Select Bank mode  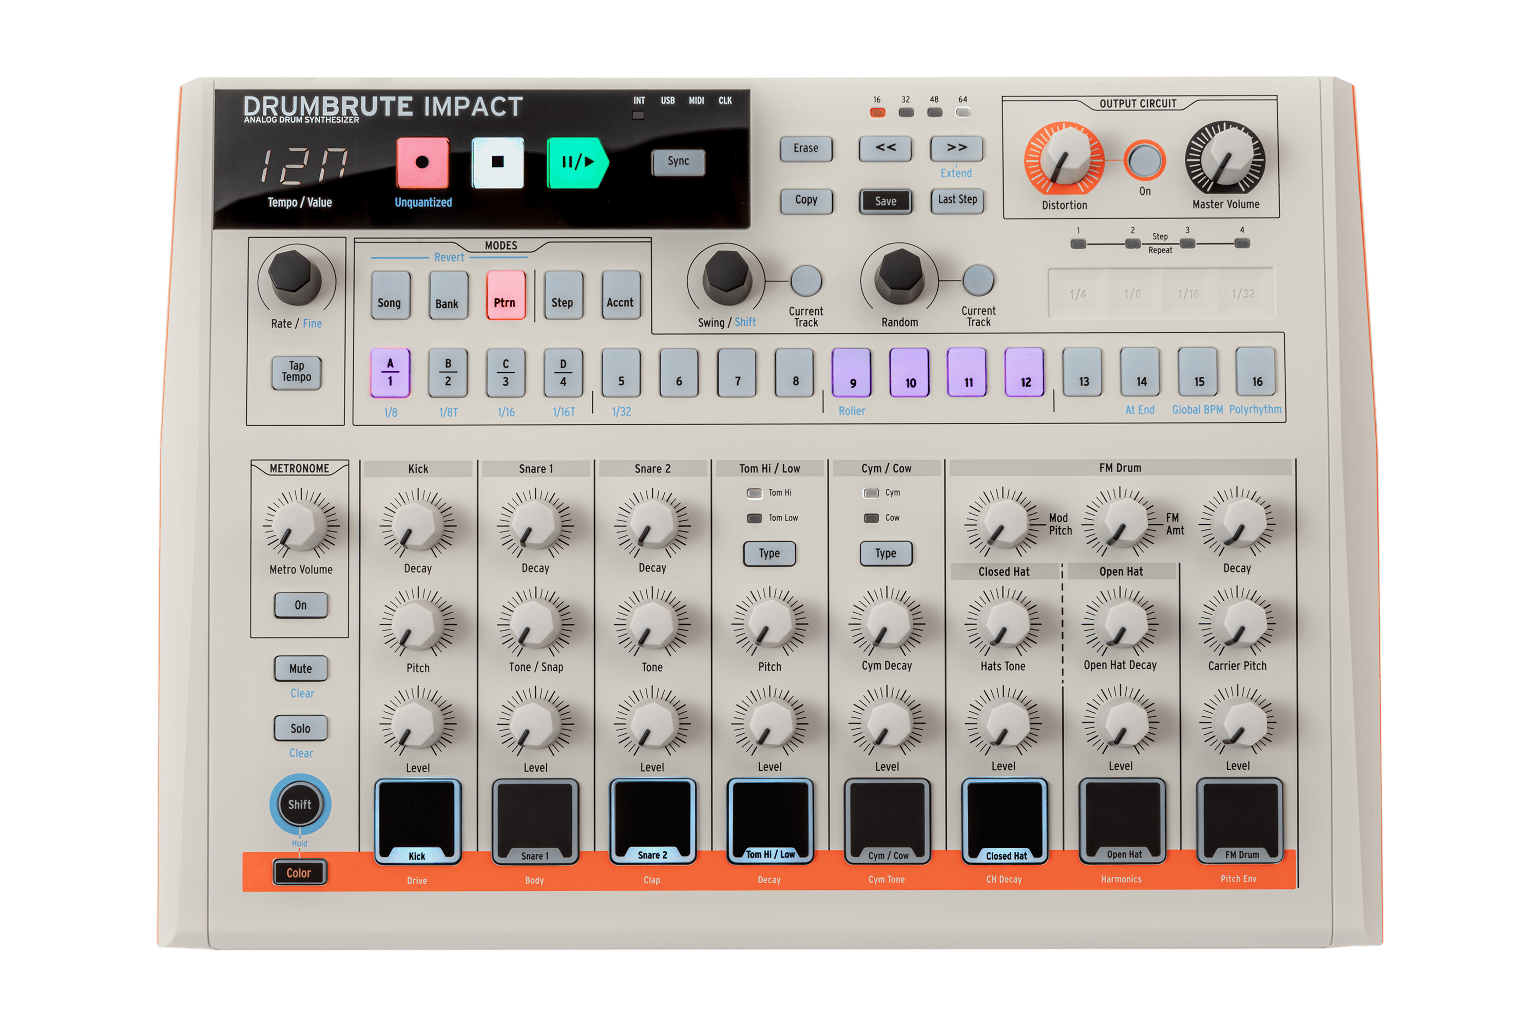[448, 295]
